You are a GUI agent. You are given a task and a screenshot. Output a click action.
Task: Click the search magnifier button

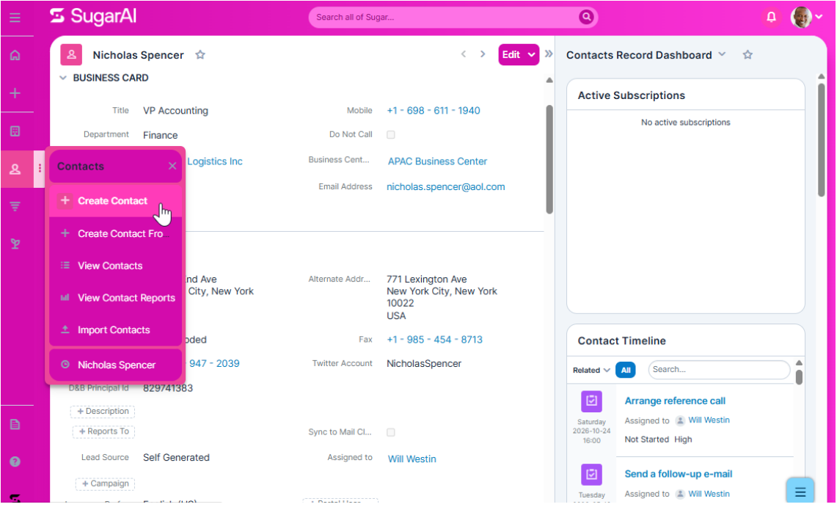point(586,17)
